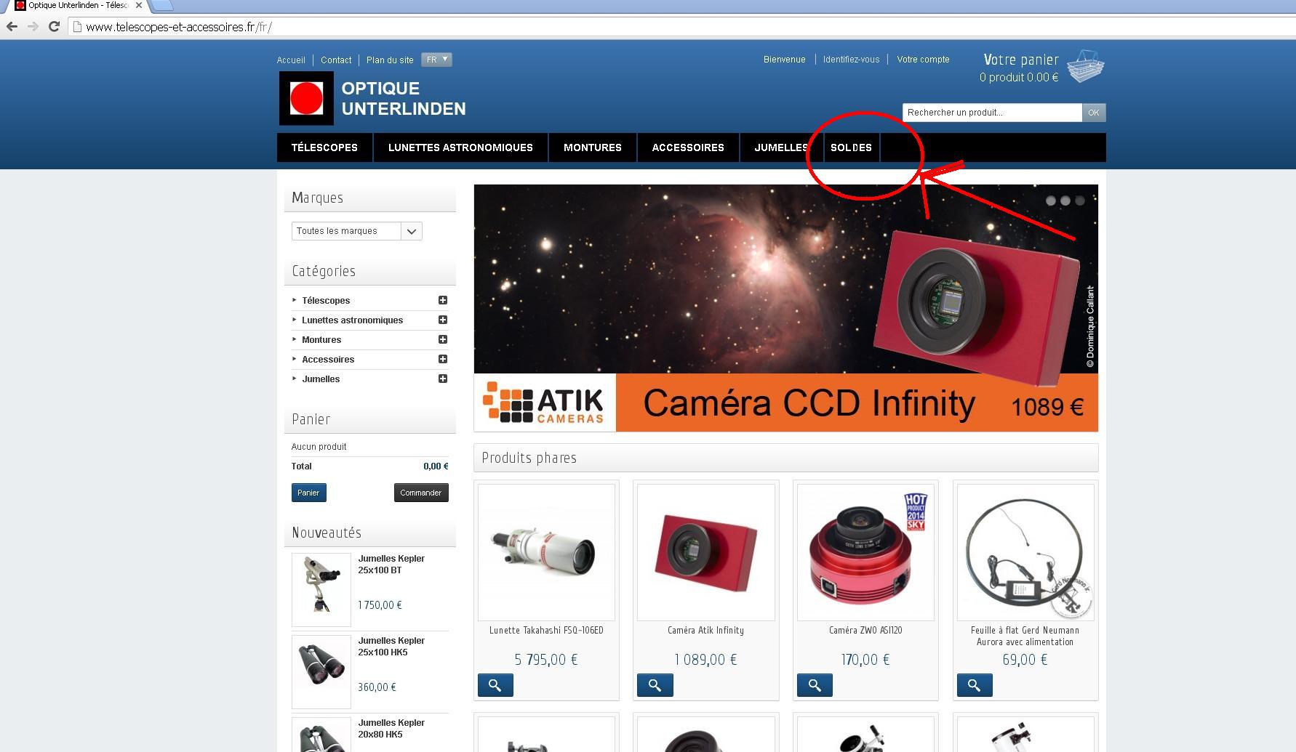Close the Optique Unterlinden browser tab
This screenshot has height=752, width=1296.
139,5
